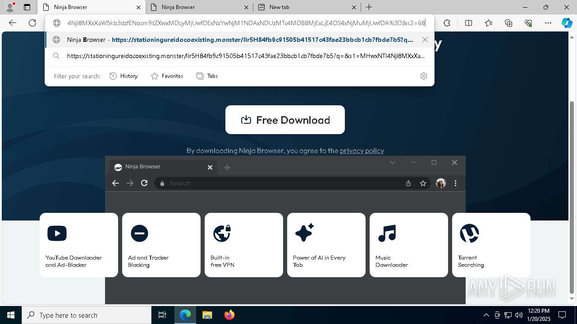
Task: Select the search suggestion for stationingureidocoexisting URL
Action: point(239,56)
